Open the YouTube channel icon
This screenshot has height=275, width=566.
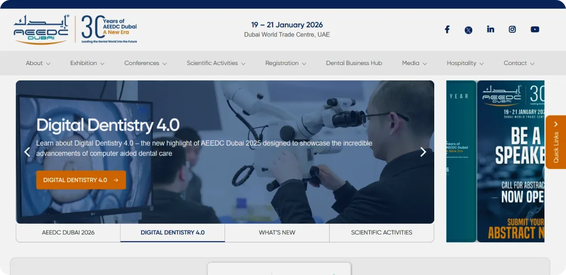pos(535,29)
